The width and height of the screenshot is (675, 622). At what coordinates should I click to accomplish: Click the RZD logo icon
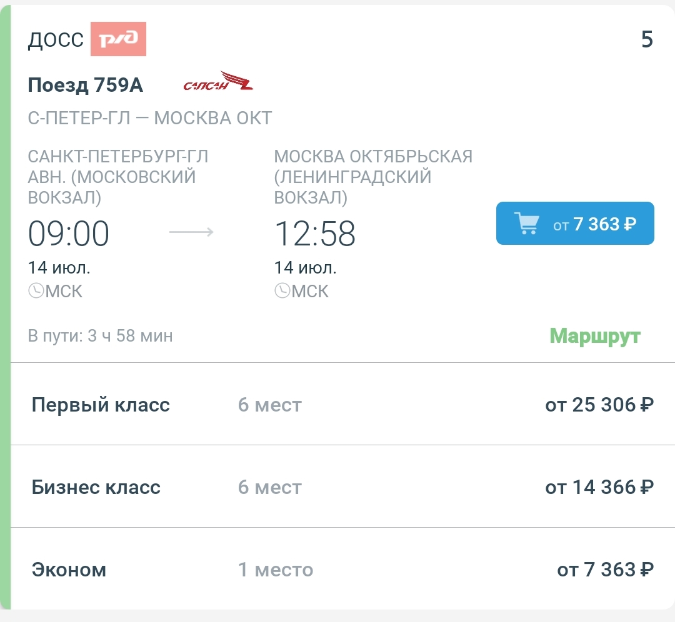118,39
